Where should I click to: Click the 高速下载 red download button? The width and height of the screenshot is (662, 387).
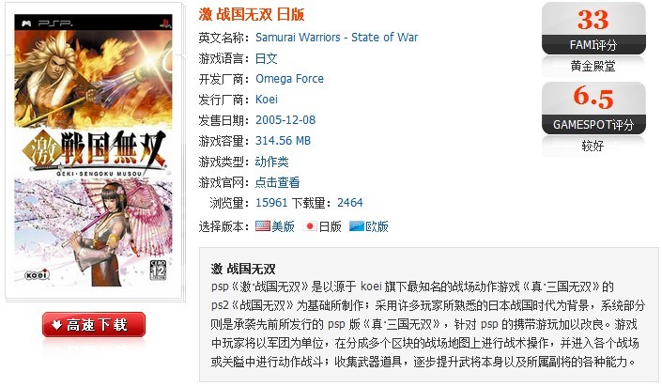tap(94, 324)
